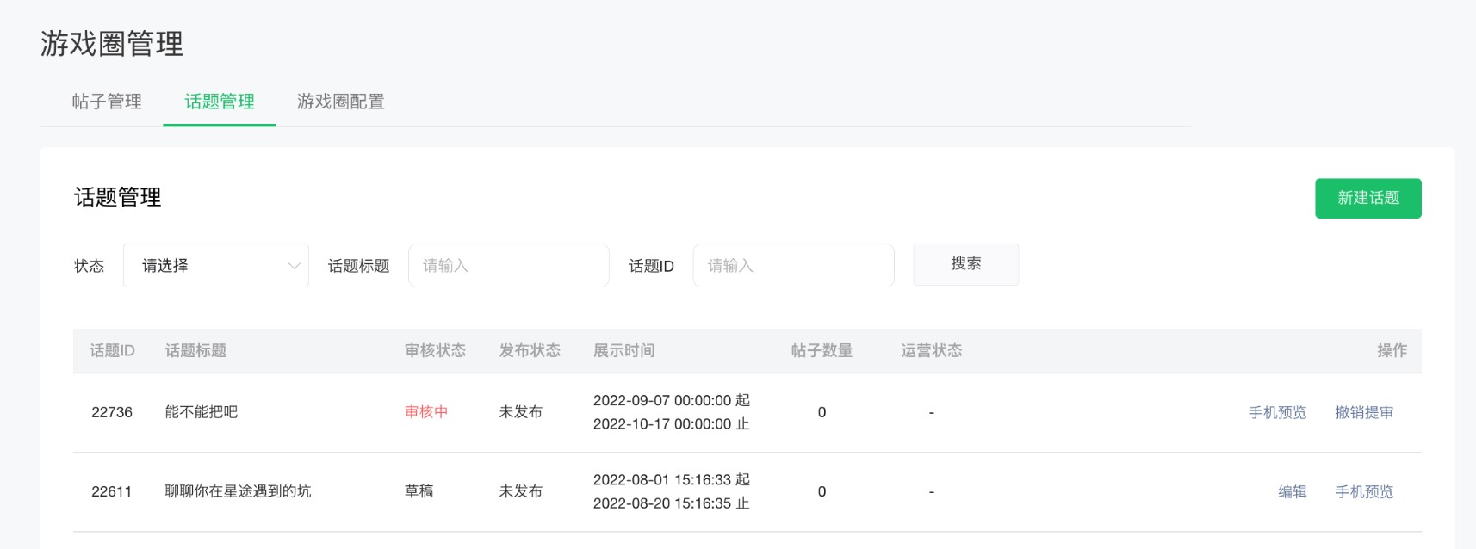Click the 审核状态 column header
Screen dimensions: 1476x549
click(x=435, y=351)
